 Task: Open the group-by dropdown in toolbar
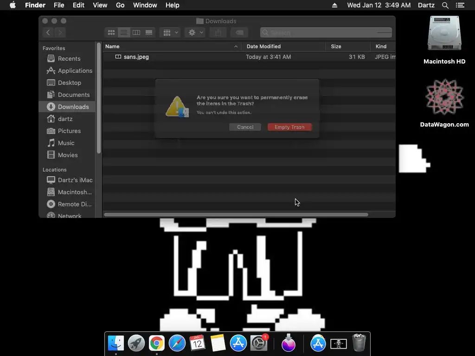click(x=170, y=32)
